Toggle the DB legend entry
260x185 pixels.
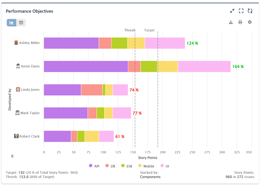(x=110, y=166)
